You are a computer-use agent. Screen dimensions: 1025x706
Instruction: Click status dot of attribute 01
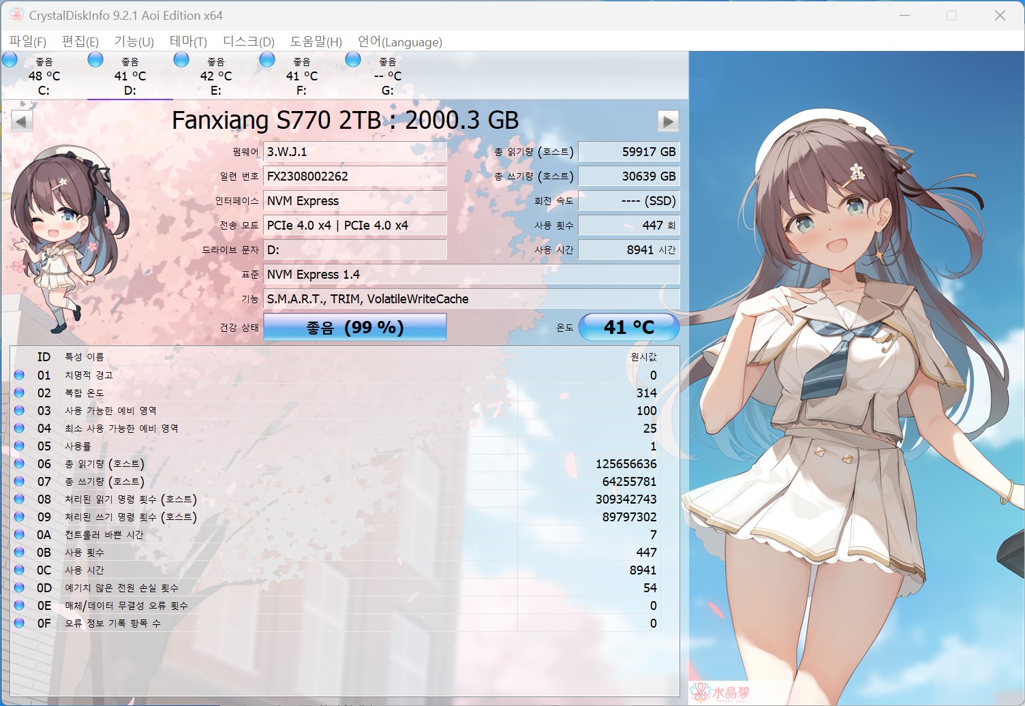click(x=19, y=375)
